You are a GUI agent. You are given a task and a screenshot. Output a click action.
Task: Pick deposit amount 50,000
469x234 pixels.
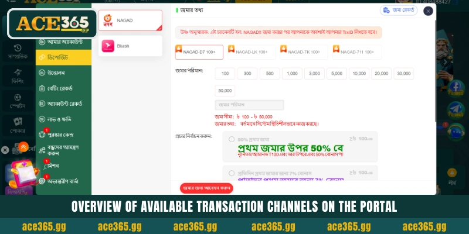click(x=225, y=91)
